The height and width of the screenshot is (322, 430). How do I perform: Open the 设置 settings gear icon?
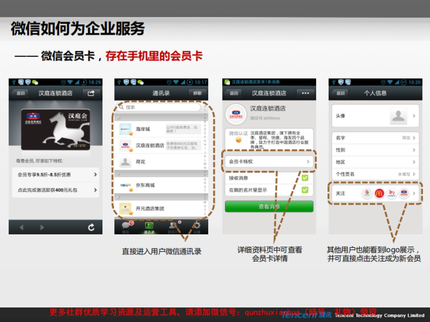(197, 225)
